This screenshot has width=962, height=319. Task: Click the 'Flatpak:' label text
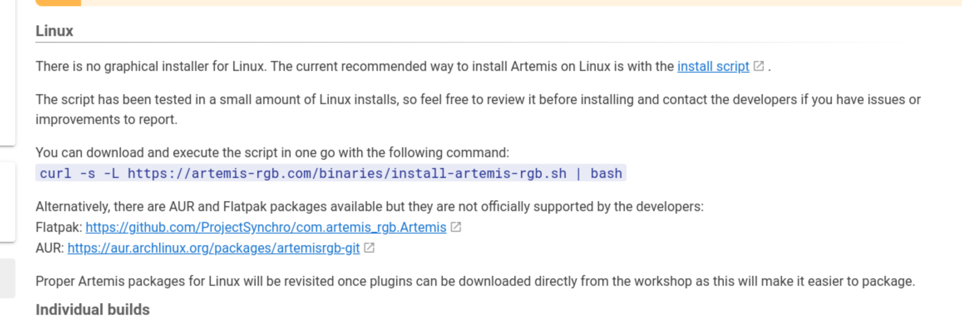click(59, 227)
